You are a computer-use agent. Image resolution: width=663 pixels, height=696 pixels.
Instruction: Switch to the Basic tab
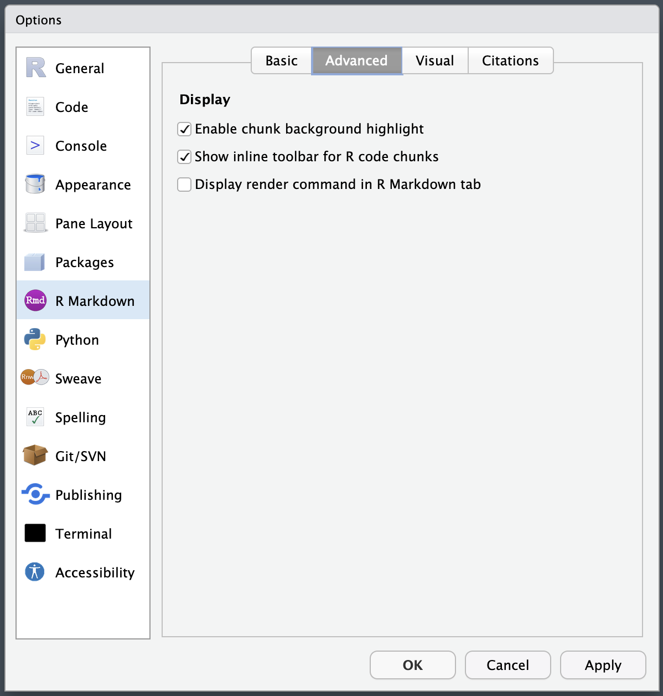tap(282, 60)
